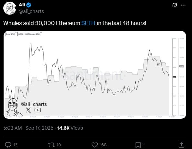Bookmark the post with bookmark icon
The height and width of the screenshot is (149, 192).
point(138,145)
